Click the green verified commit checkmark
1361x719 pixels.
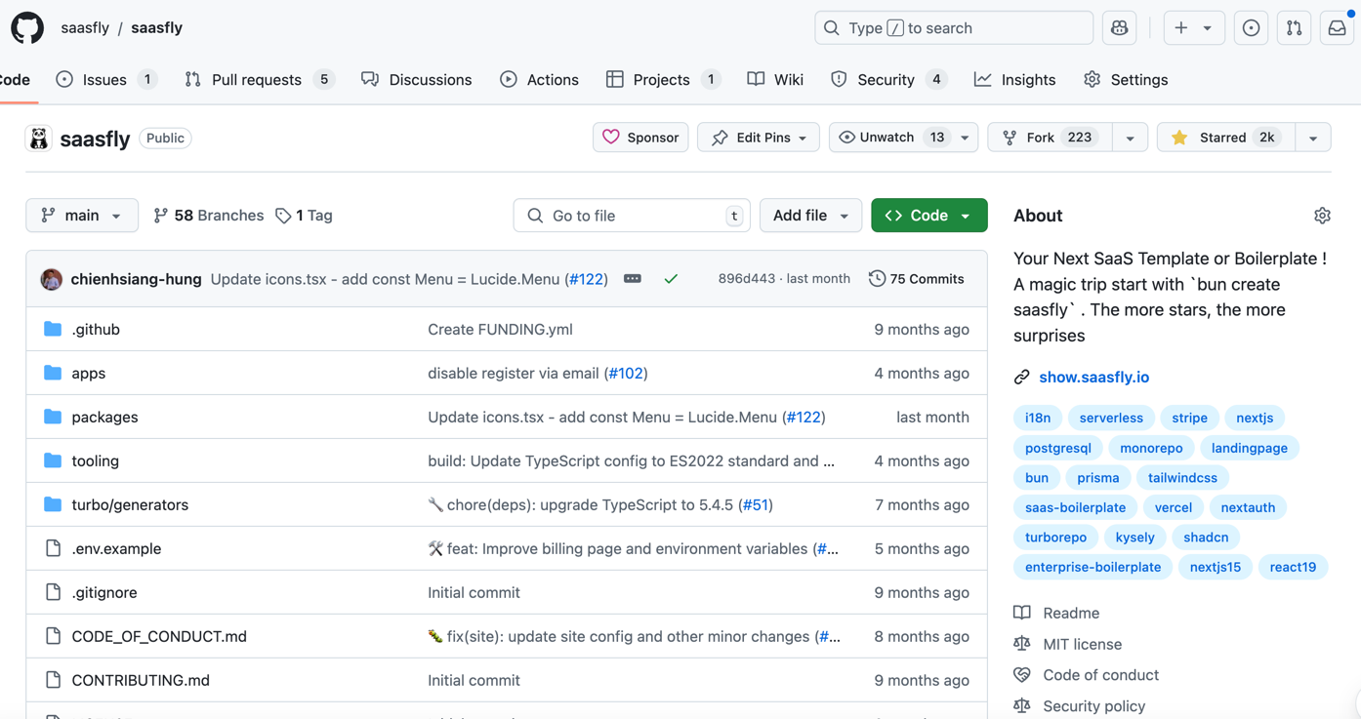pyautogui.click(x=671, y=278)
